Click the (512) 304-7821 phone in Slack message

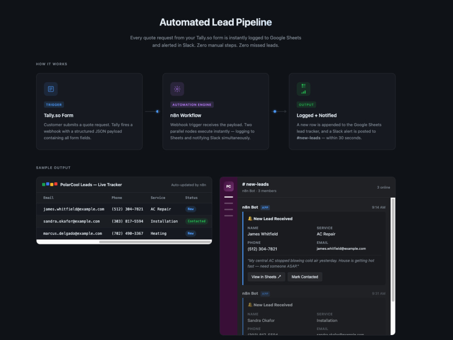[x=262, y=249]
